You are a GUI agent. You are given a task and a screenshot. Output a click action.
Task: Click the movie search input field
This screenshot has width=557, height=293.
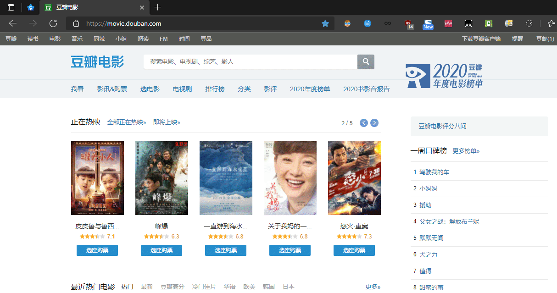(250, 62)
